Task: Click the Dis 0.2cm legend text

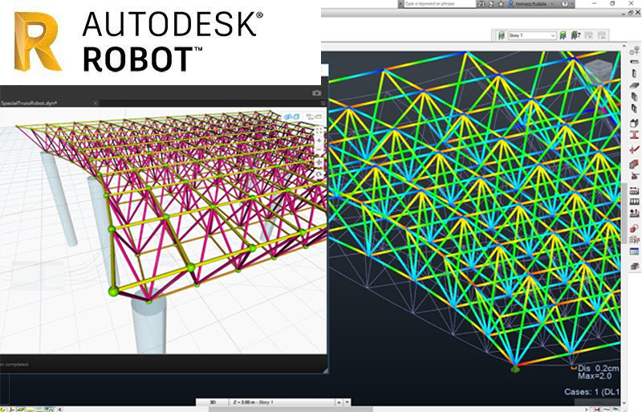Action: coord(598,369)
